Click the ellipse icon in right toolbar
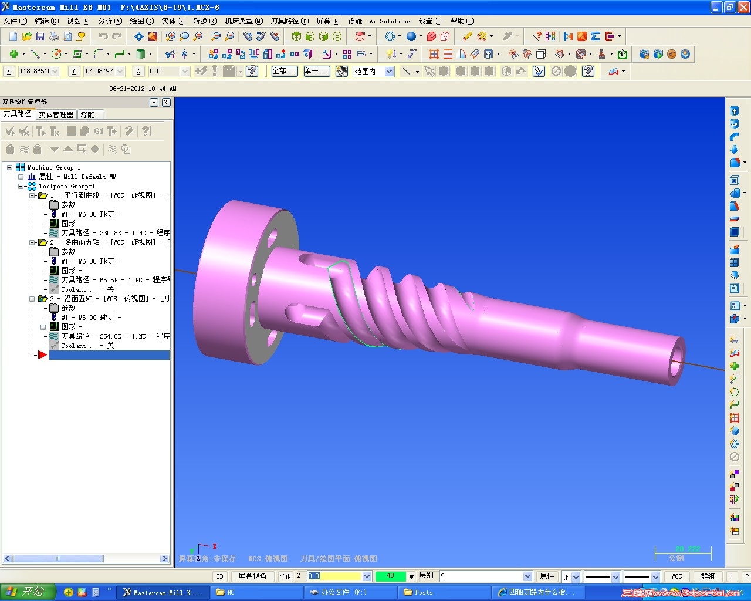 (734, 392)
